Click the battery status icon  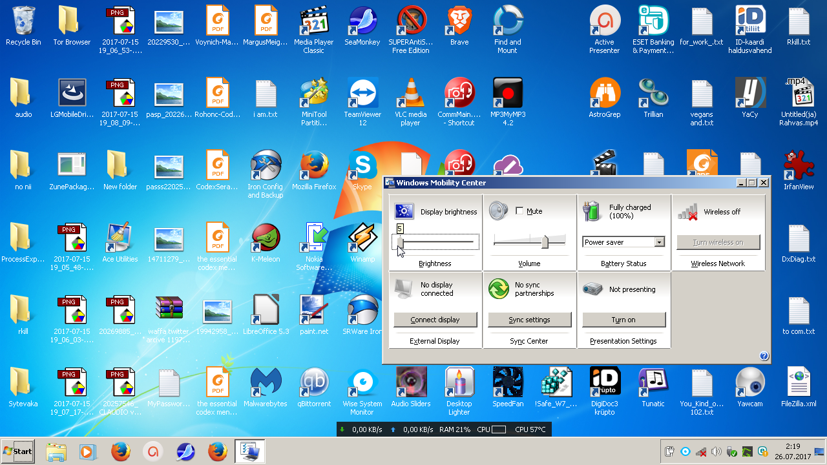(592, 211)
